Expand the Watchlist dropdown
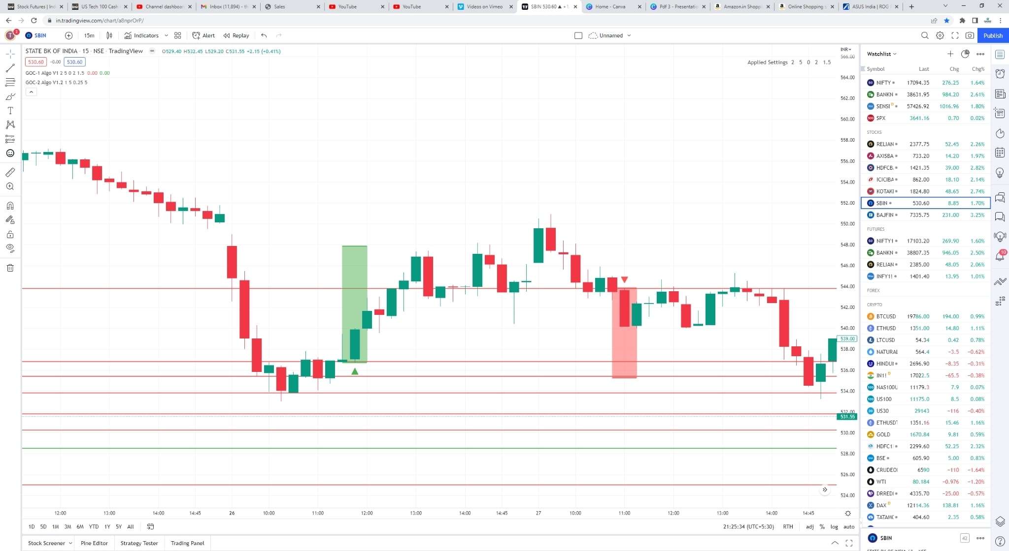This screenshot has height=551, width=1009. coord(881,54)
